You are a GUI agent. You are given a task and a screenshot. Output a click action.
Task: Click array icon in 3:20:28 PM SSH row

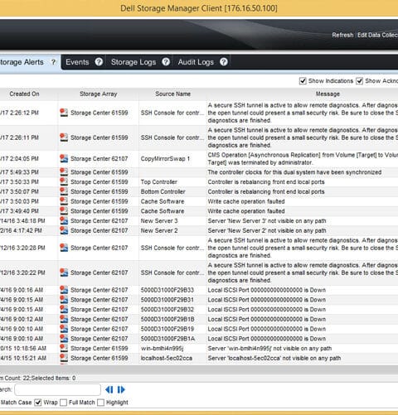click(x=64, y=248)
